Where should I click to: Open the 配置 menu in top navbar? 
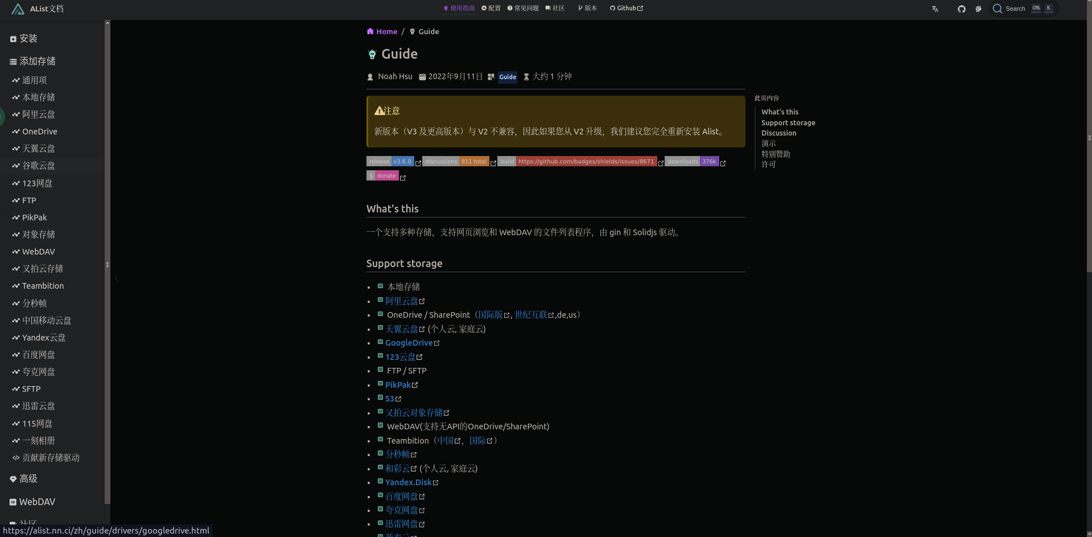coord(491,9)
